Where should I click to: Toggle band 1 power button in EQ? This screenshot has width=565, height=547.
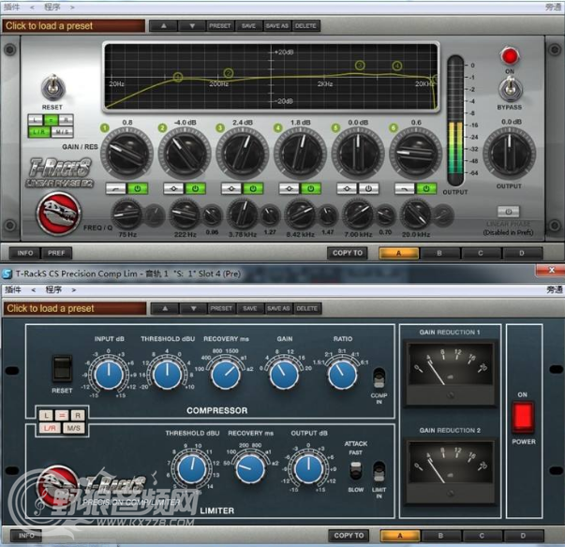138,188
